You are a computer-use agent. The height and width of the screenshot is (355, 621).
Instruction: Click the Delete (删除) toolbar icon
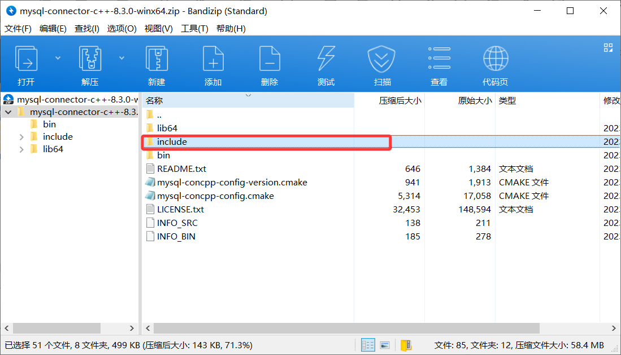(x=270, y=59)
